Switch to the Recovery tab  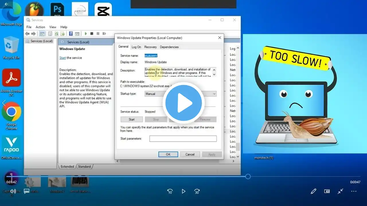tap(151, 47)
